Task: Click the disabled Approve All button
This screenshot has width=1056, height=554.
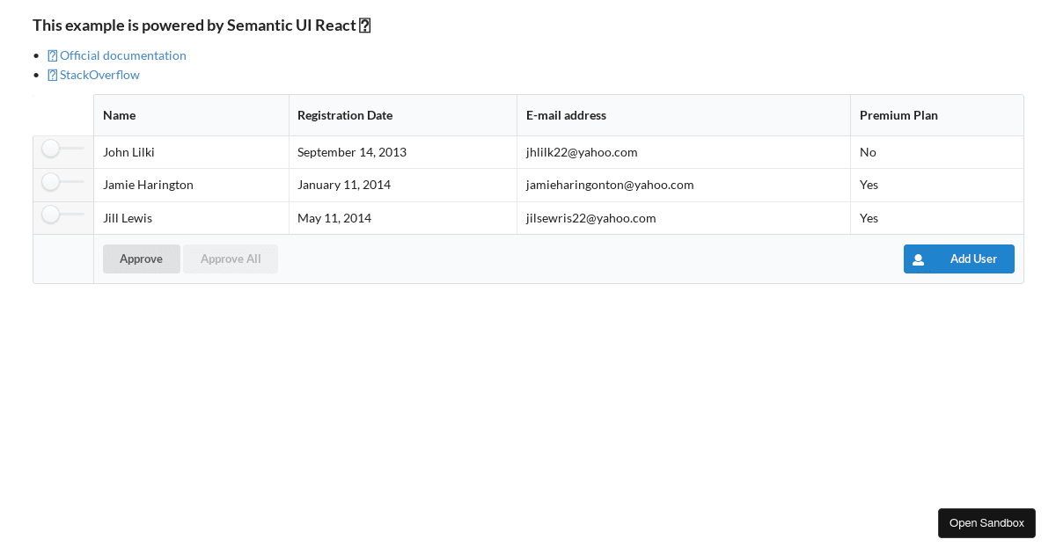Action: (x=230, y=259)
